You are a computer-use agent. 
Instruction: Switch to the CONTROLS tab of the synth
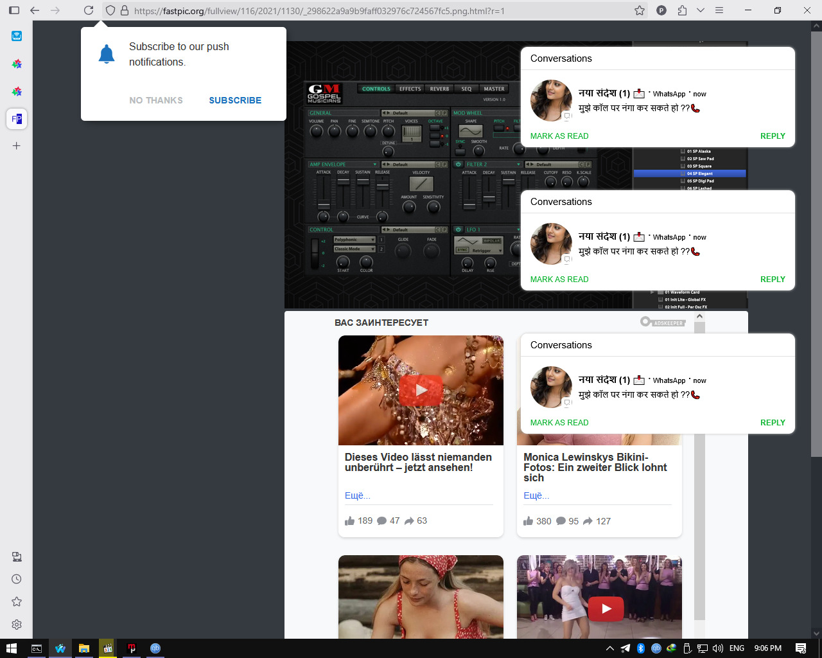pyautogui.click(x=376, y=89)
